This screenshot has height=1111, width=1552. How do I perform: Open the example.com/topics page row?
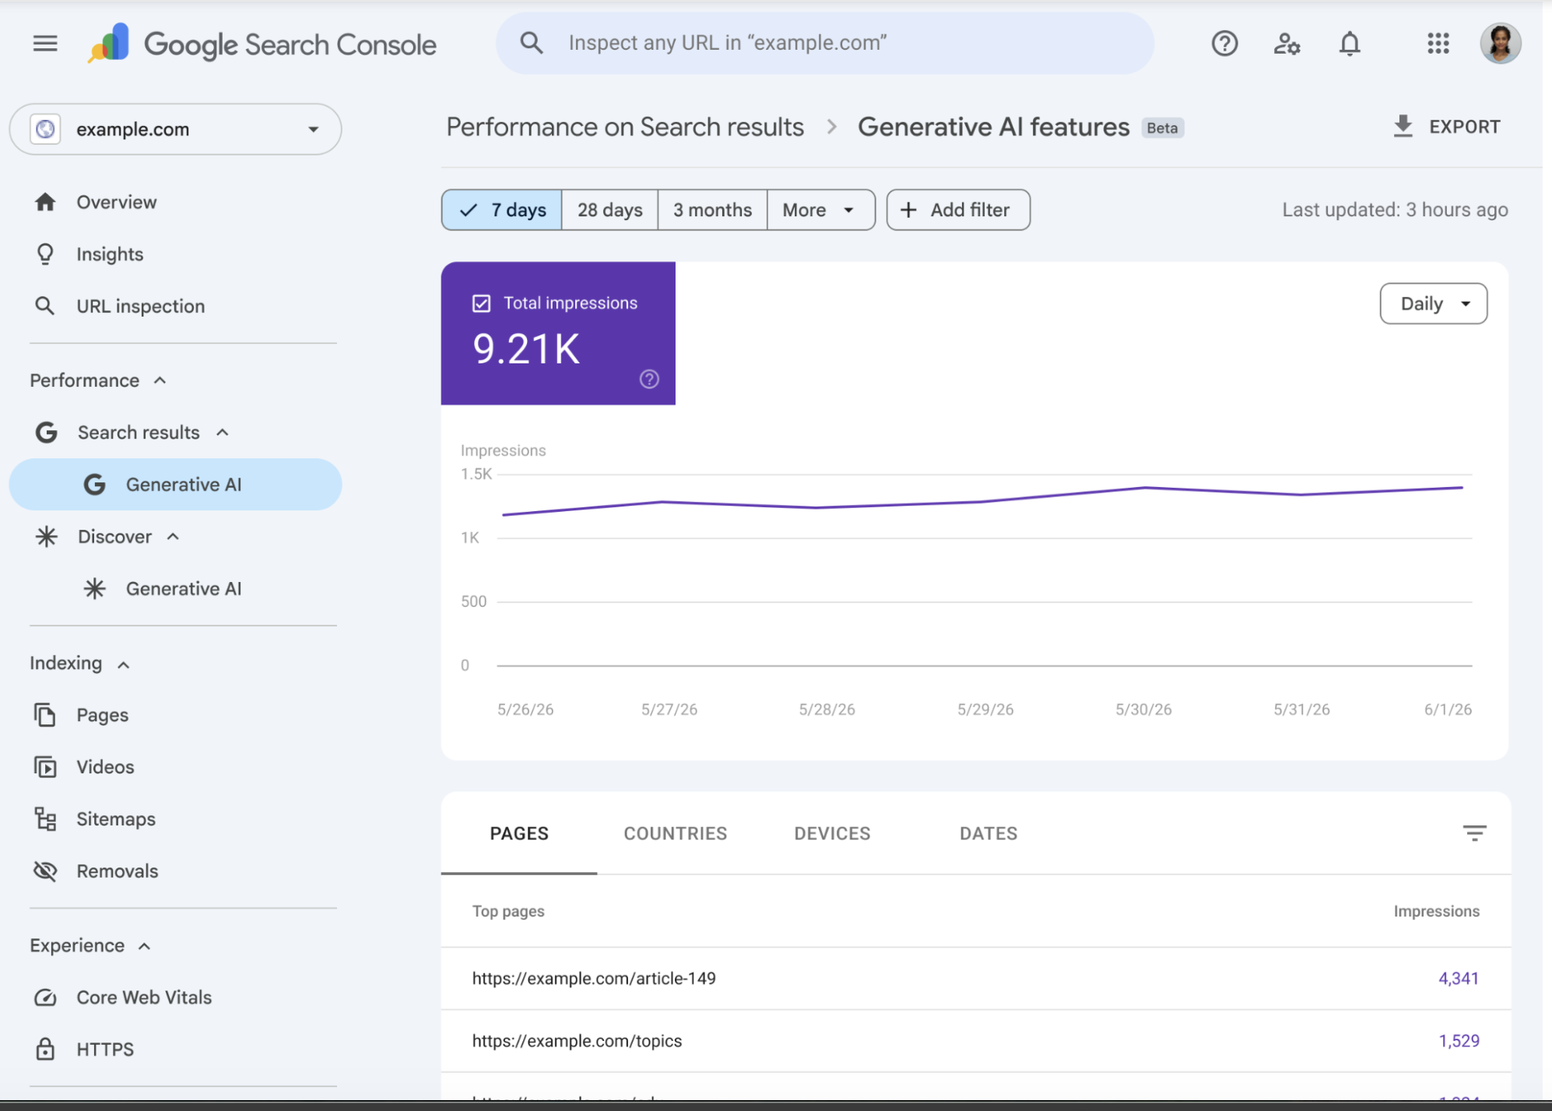976,1041
